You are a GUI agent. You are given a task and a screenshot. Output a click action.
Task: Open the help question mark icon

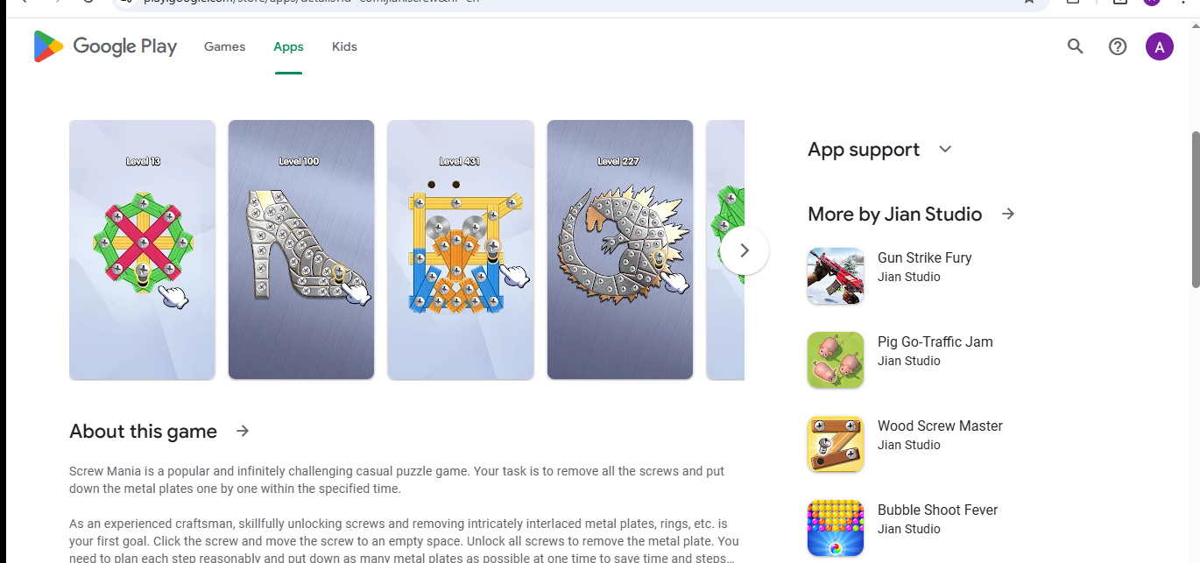tap(1118, 46)
